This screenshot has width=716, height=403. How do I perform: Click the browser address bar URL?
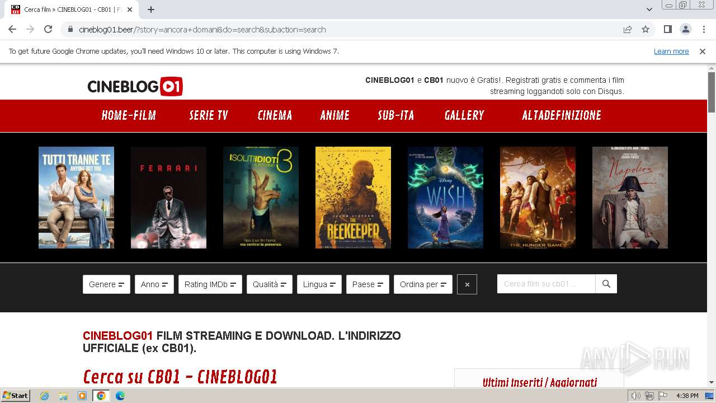[202, 29]
